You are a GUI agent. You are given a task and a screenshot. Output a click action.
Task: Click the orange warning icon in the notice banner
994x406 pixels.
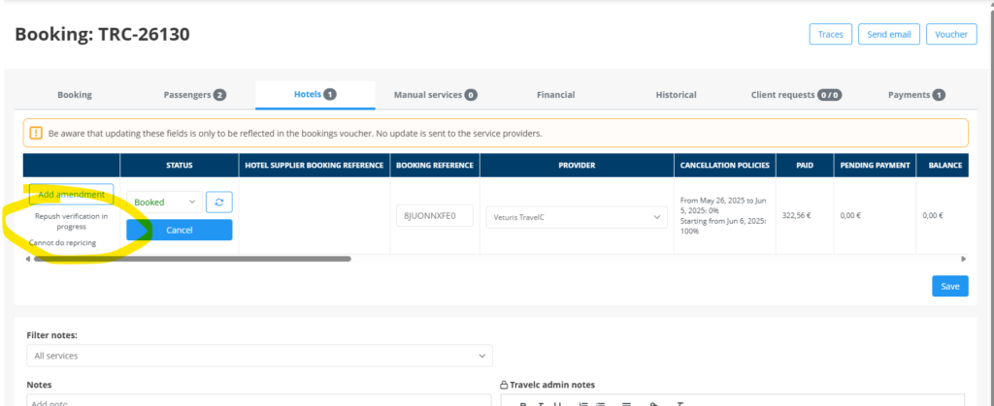[36, 133]
